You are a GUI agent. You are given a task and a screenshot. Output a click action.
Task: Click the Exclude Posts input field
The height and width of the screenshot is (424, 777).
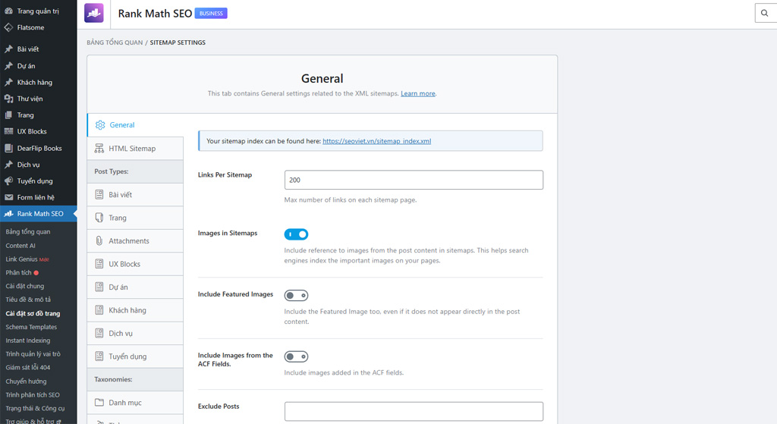pos(414,411)
